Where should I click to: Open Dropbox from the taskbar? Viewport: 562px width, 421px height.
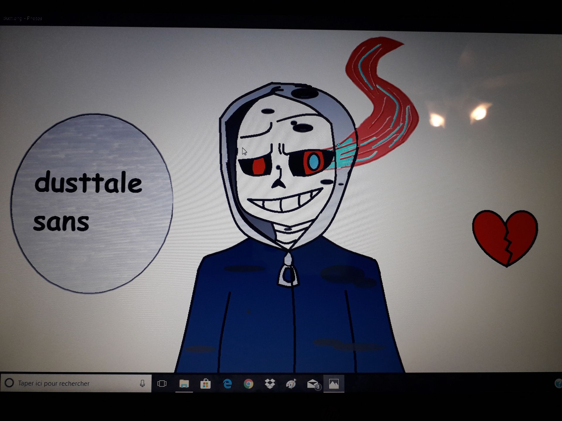[x=270, y=384]
